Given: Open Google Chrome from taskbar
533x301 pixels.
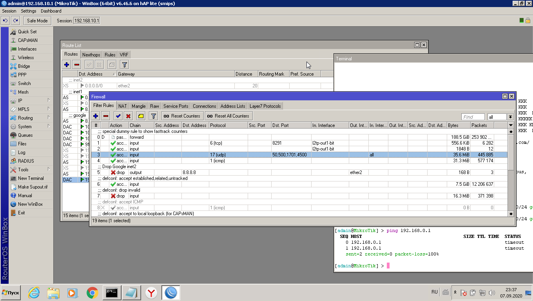Looking at the screenshot, I should coord(92,293).
